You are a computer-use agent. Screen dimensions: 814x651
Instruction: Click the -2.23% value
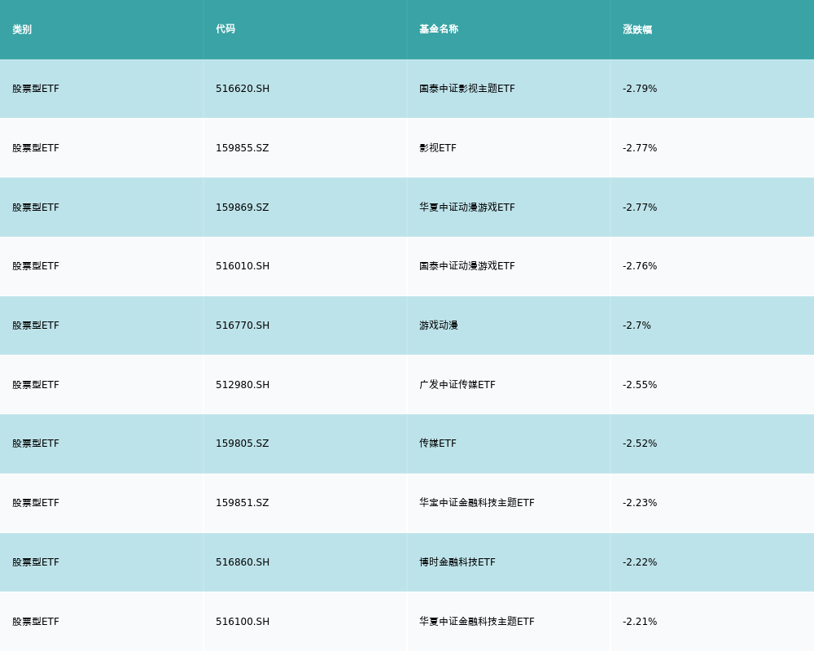point(640,503)
